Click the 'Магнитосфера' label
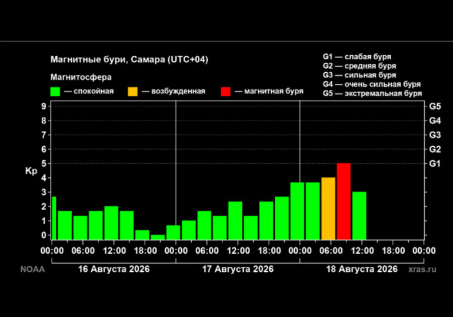Image resolution: width=453 pixels, height=317 pixels. tap(81, 77)
